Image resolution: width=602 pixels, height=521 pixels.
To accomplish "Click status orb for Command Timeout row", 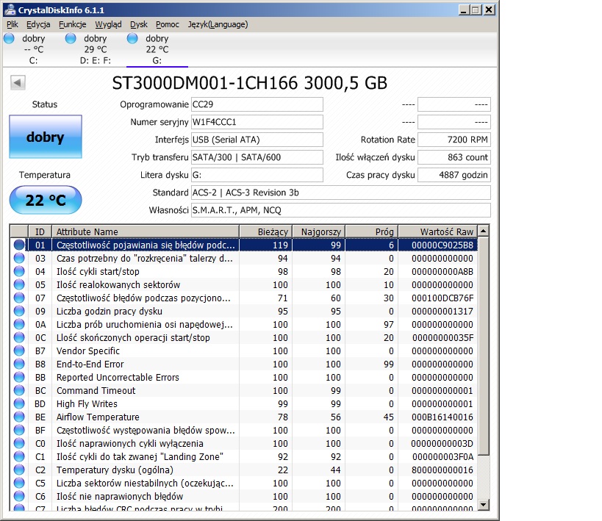I will click(x=19, y=390).
